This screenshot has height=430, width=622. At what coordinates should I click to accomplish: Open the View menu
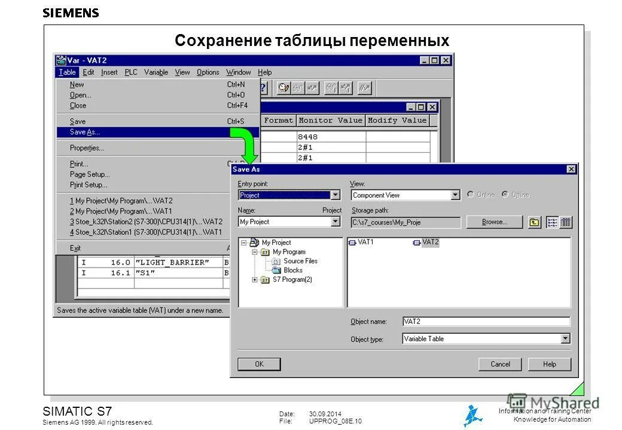tap(182, 72)
